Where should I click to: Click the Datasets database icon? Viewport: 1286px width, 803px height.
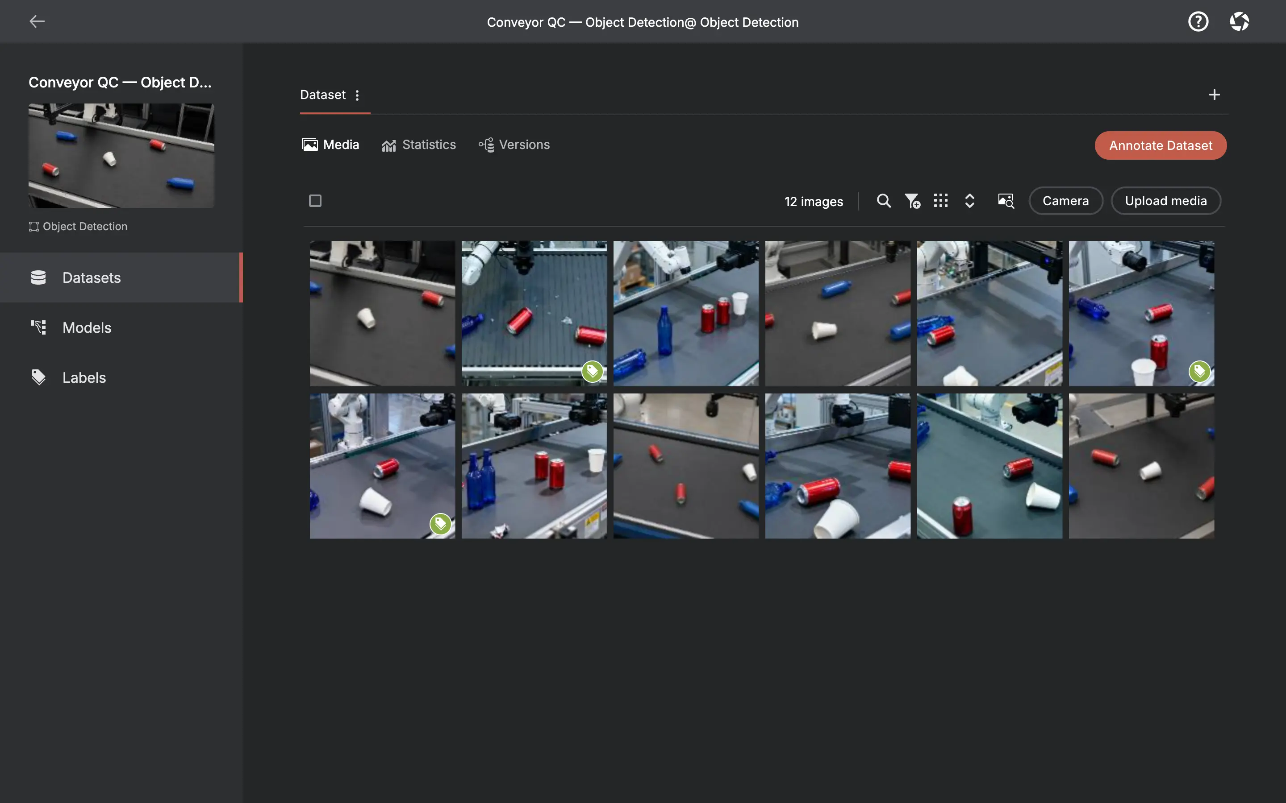pos(38,278)
